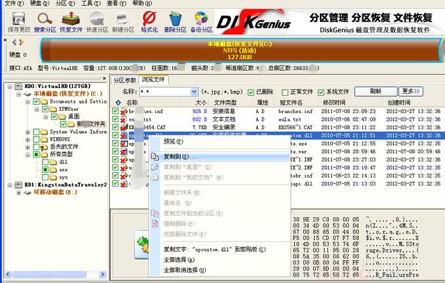Select the 可移动磁盘 (E:) tree item
Screen dimensions: 445x283
coord(56,192)
